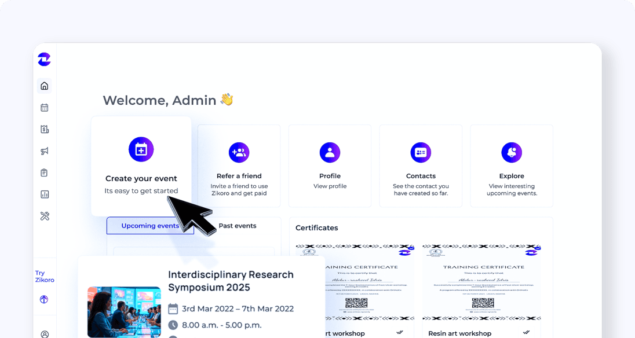Open the Contacts card
The width and height of the screenshot is (635, 338).
pos(421,166)
